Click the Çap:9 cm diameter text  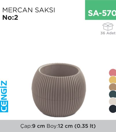32,126
